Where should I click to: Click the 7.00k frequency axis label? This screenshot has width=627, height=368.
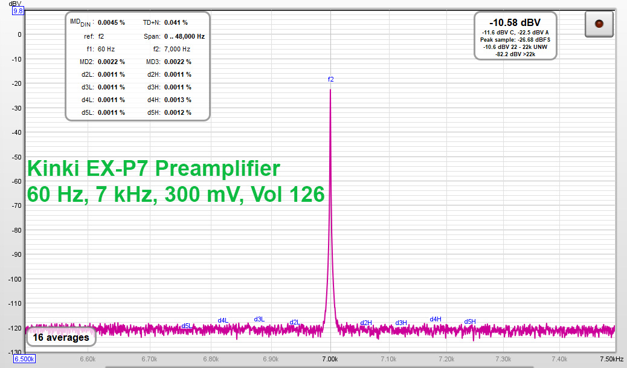click(x=330, y=359)
